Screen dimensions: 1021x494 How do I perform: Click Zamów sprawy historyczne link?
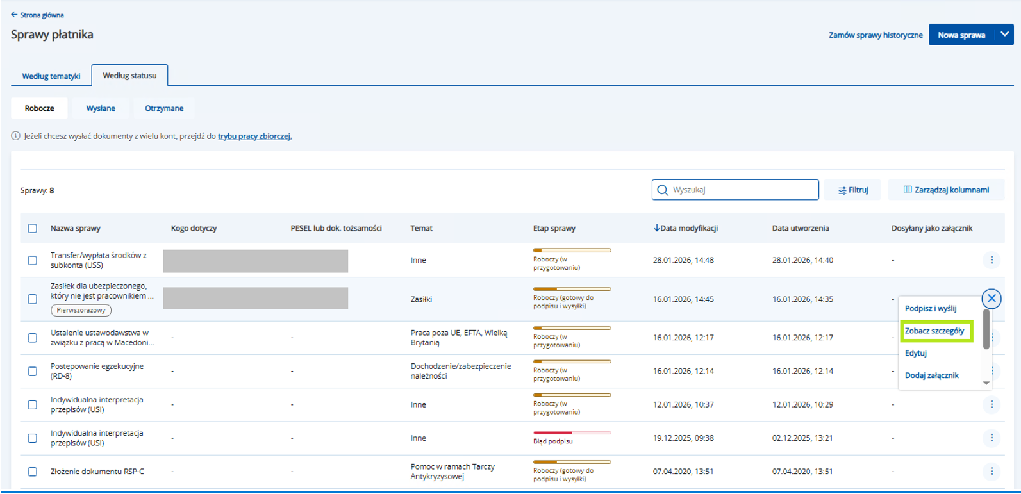coord(875,35)
